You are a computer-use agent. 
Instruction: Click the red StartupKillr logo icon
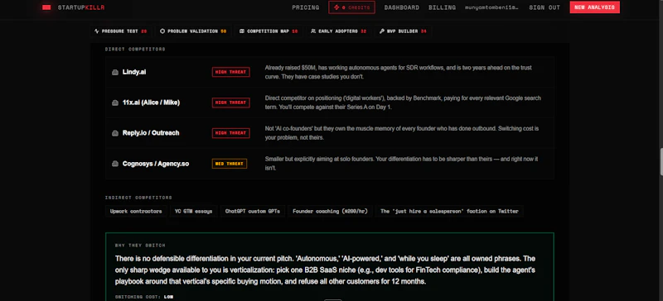coord(46,7)
